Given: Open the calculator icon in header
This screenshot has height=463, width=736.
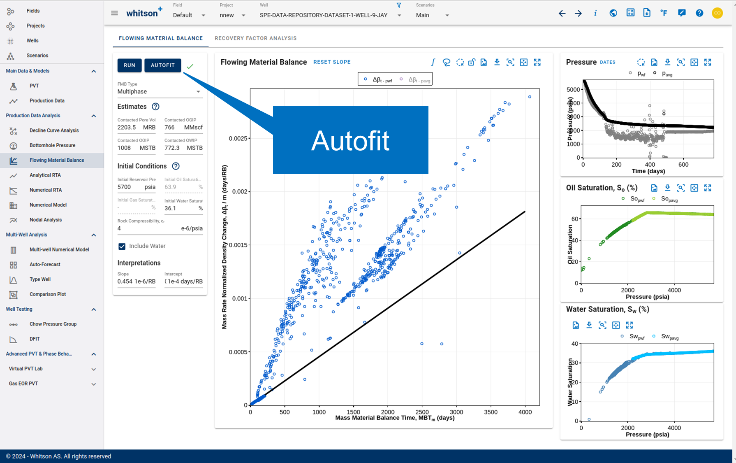Looking at the screenshot, I should [x=630, y=13].
